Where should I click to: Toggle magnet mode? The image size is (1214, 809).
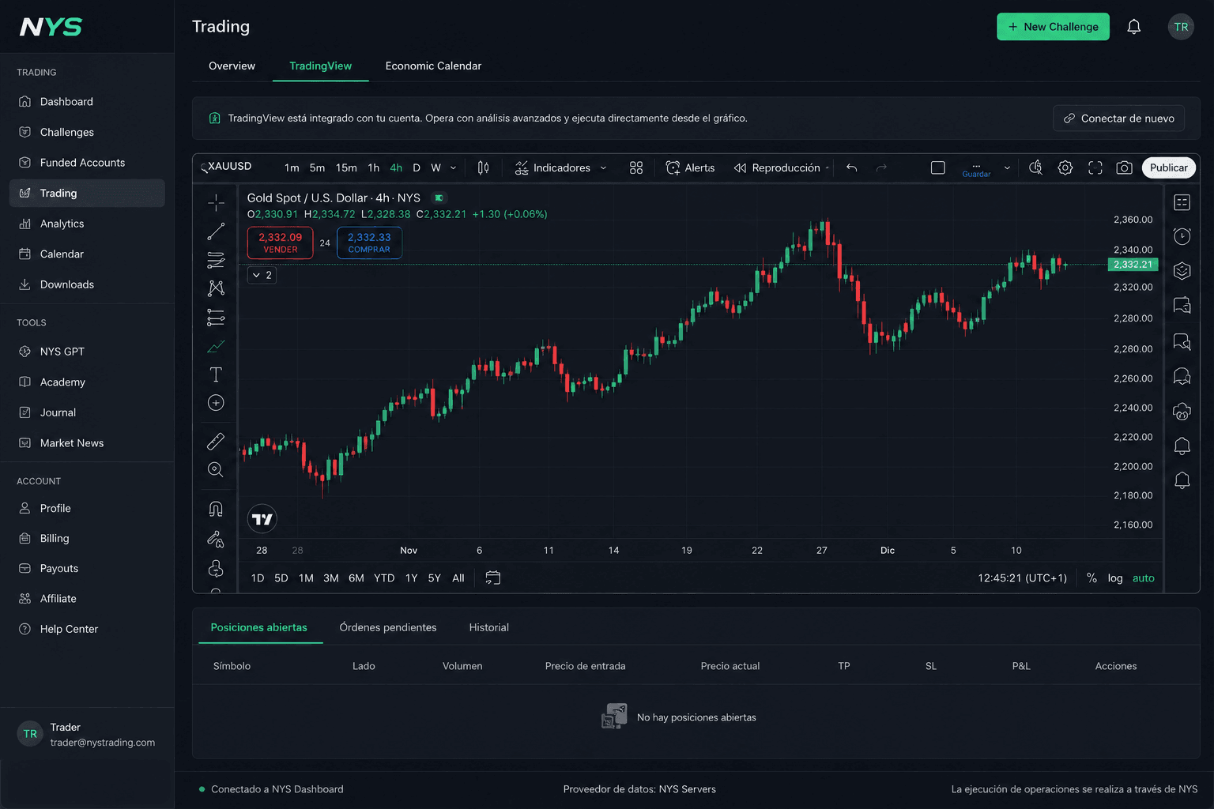pos(216,509)
